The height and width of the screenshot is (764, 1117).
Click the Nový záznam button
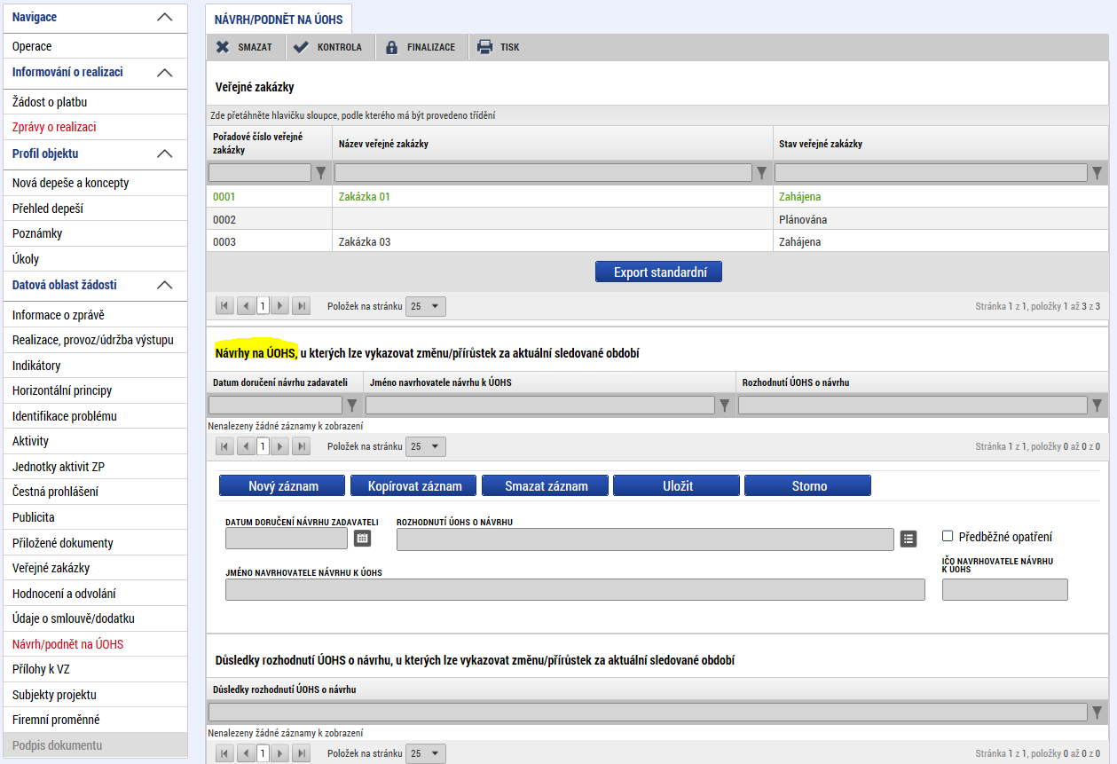(x=282, y=485)
